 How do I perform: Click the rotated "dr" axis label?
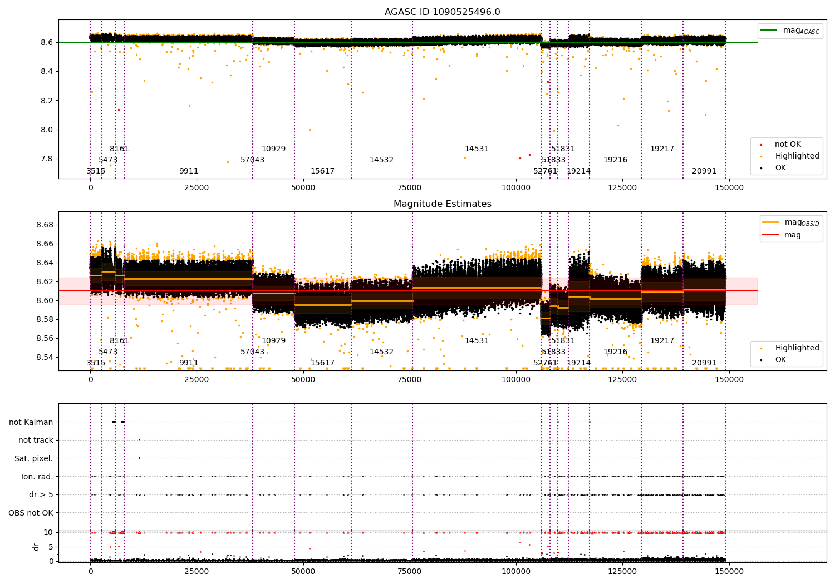tap(36, 547)
